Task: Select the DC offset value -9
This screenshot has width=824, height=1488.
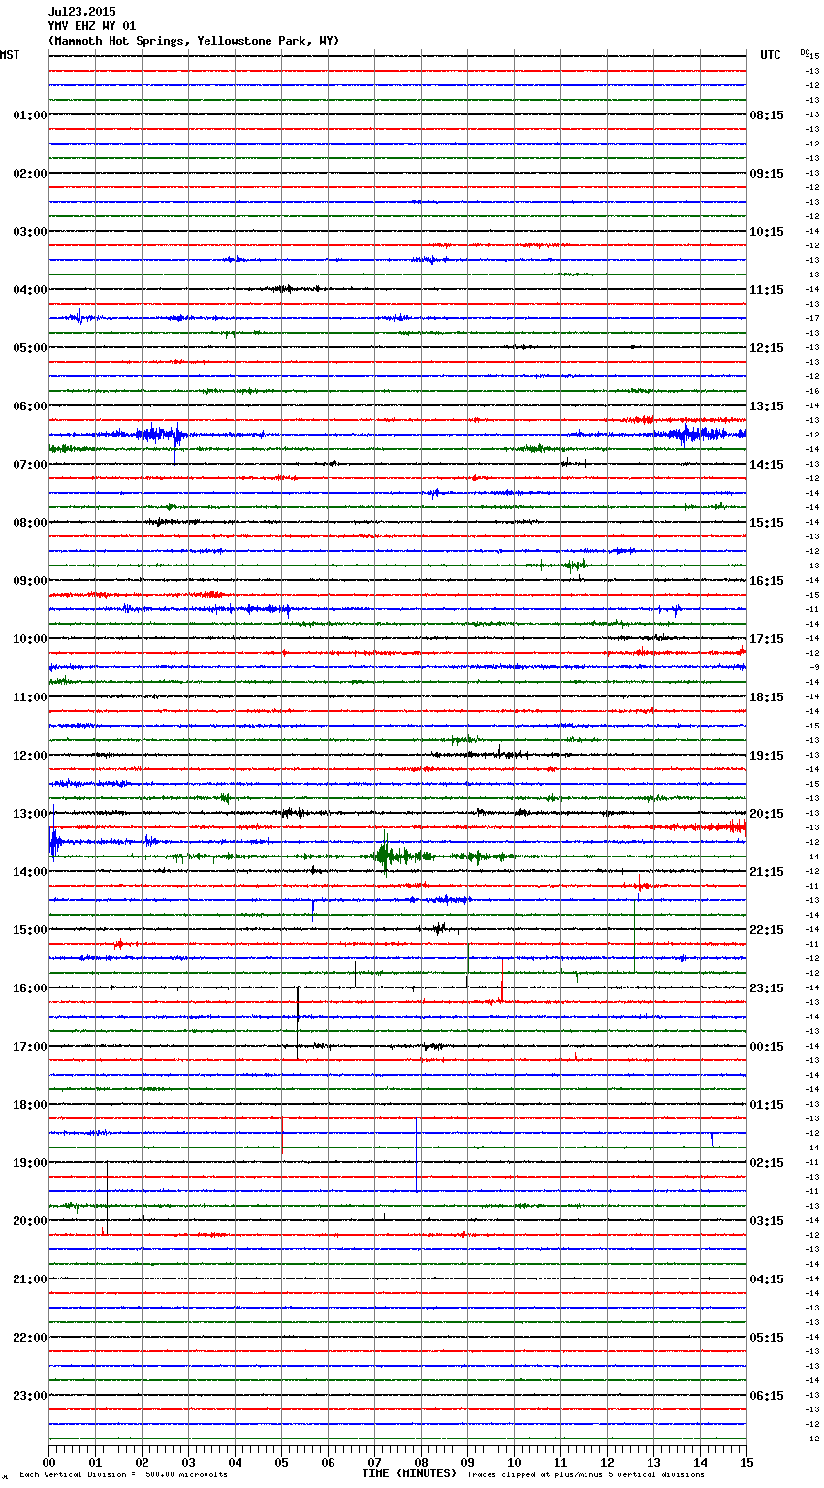Action: tap(814, 667)
